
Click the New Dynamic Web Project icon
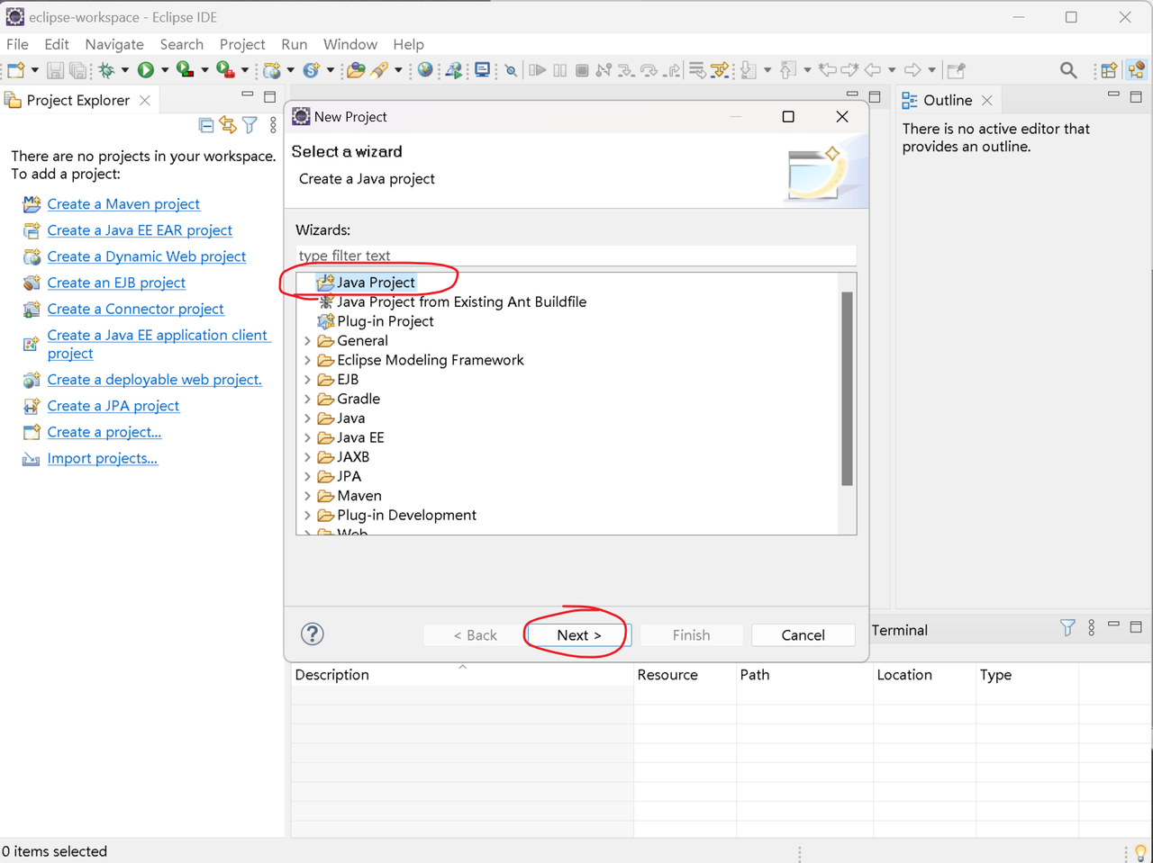[272, 70]
